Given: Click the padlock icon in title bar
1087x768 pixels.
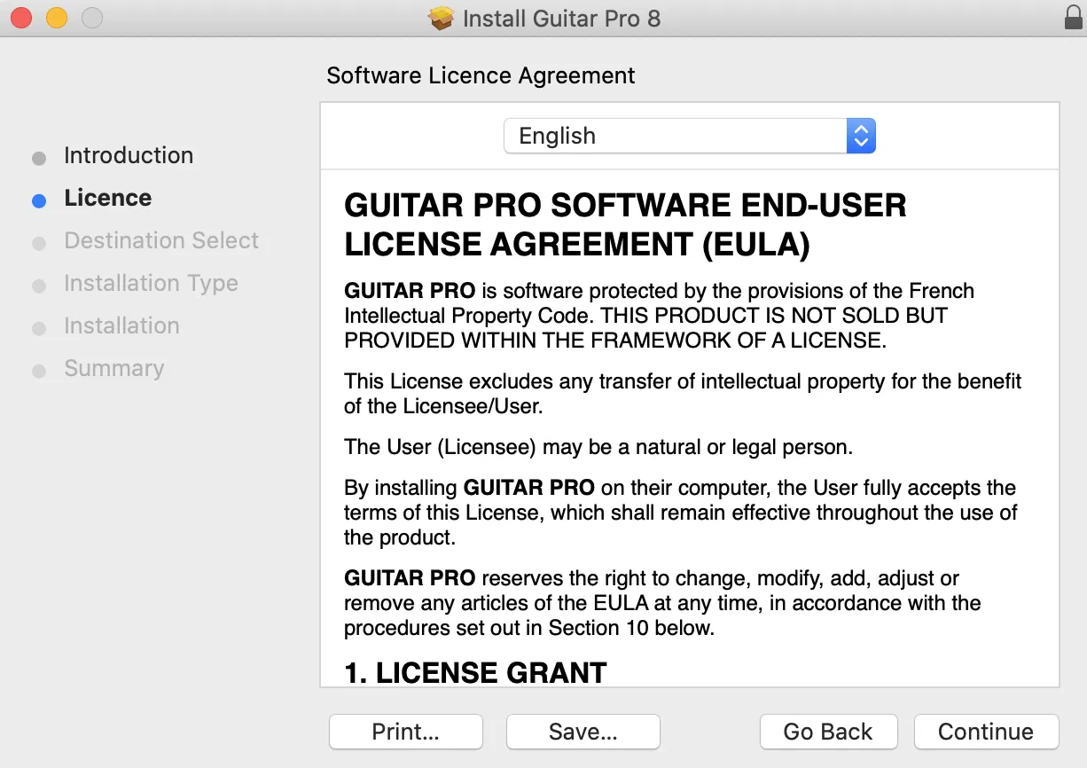Looking at the screenshot, I should (1073, 18).
